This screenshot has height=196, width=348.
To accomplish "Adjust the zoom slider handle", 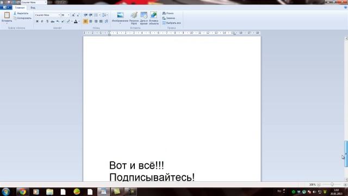I will click(x=332, y=185).
